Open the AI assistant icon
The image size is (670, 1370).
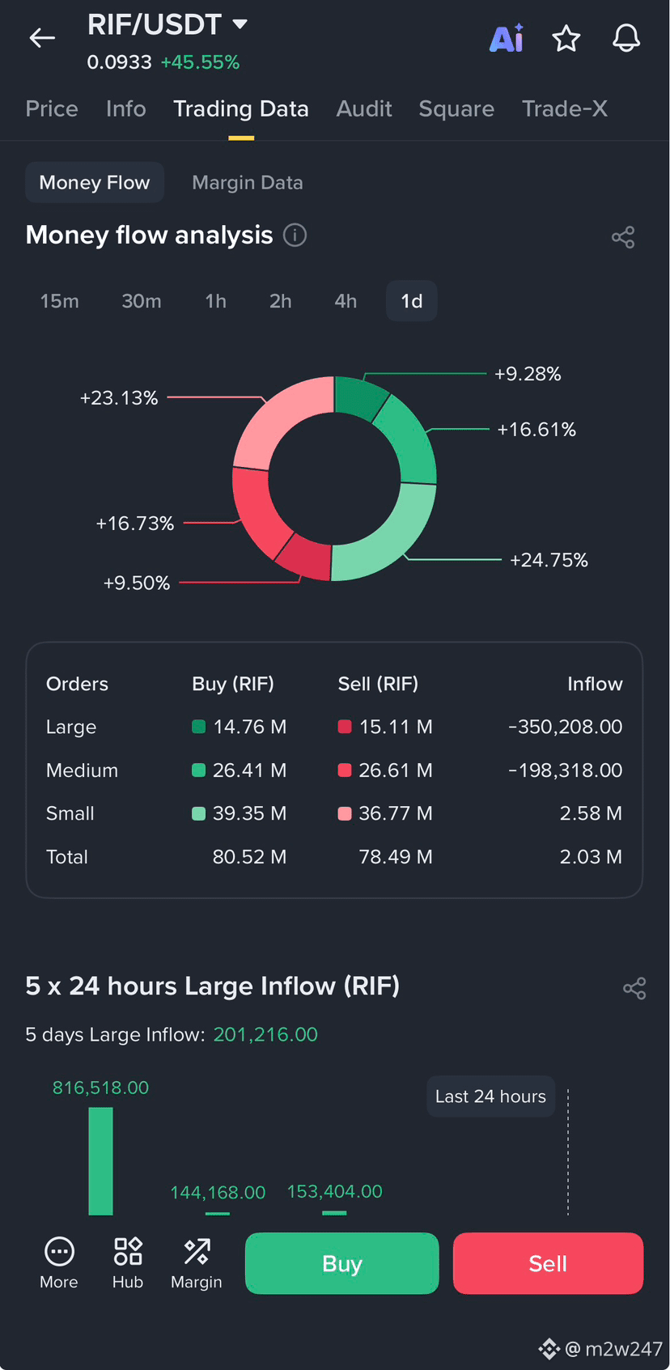point(507,38)
